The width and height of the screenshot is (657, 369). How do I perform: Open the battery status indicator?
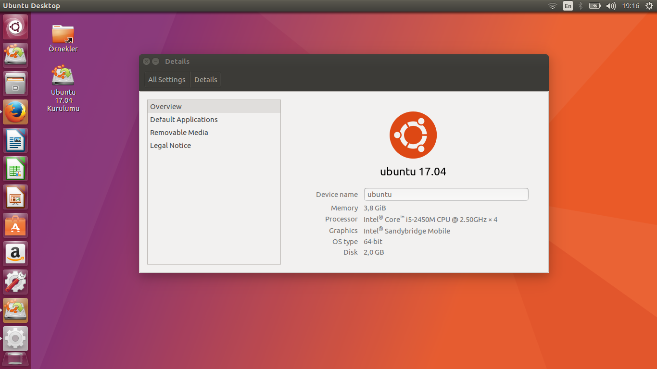[595, 6]
